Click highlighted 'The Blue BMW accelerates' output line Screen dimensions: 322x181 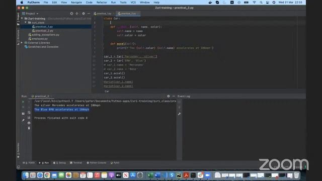61,110
